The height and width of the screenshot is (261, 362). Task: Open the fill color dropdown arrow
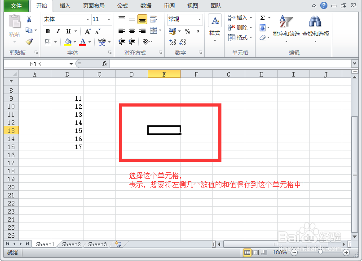[74, 42]
